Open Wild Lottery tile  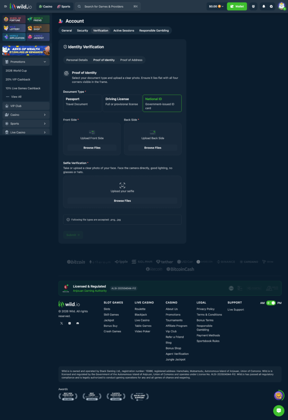(14, 28)
